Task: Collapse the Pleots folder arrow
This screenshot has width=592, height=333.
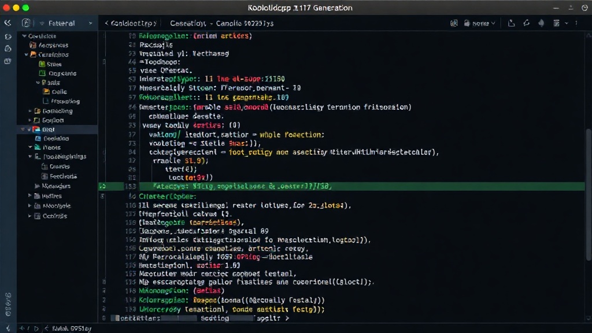Action: tap(30, 147)
